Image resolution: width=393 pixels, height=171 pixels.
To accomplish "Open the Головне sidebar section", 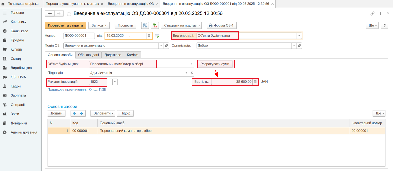I will click(x=17, y=13).
